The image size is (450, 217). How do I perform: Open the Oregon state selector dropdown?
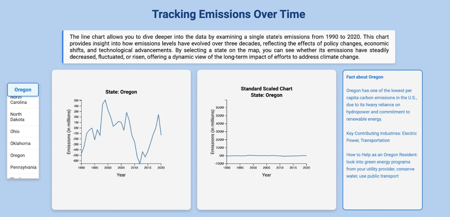[x=23, y=90]
